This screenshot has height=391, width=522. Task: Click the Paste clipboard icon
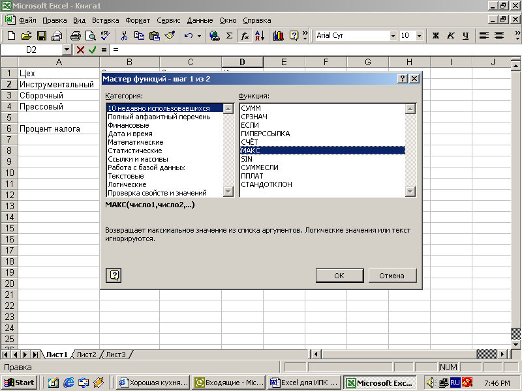154,36
